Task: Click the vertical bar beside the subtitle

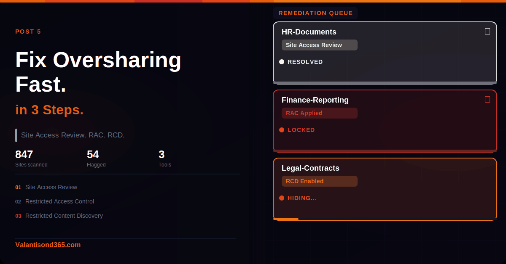Action: click(x=16, y=135)
